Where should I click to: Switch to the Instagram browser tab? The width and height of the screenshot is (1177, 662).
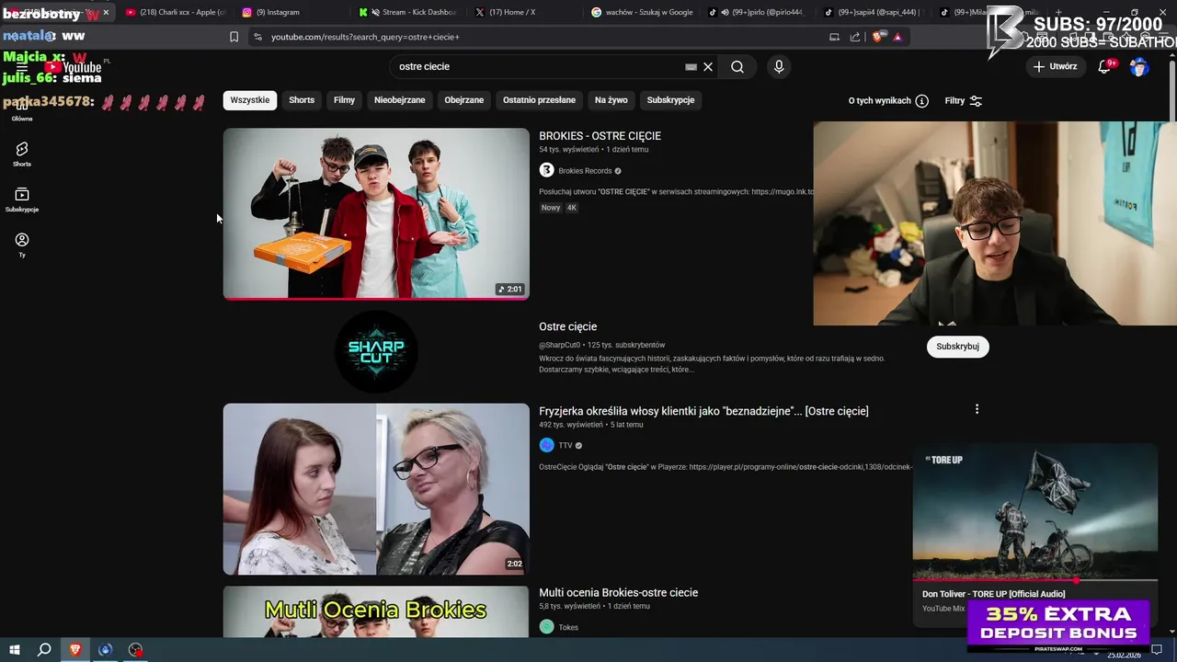pos(291,12)
